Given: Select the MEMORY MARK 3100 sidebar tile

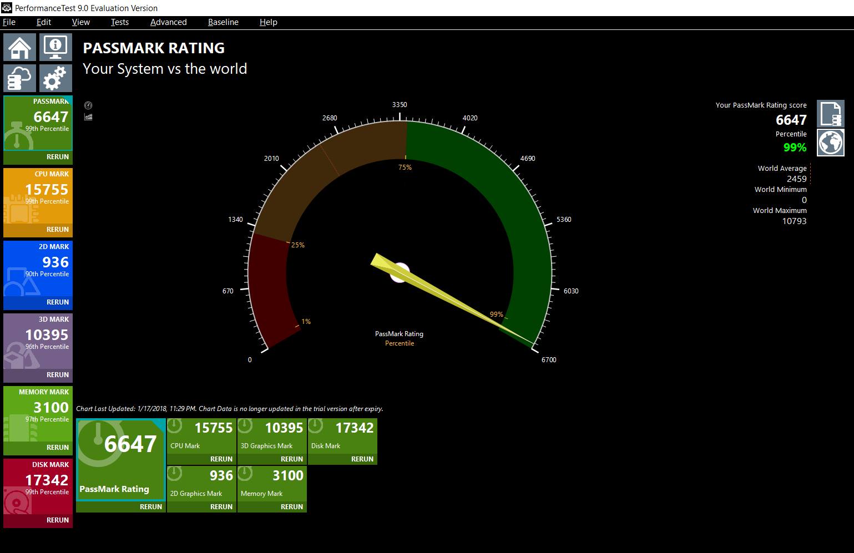Looking at the screenshot, I should click(x=38, y=414).
